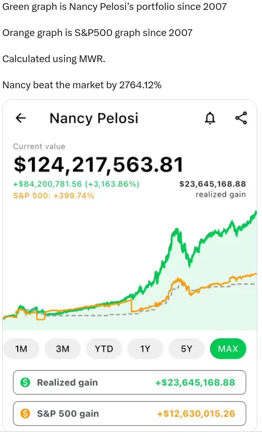Click green dollar icon beside Realized gain

tap(26, 382)
